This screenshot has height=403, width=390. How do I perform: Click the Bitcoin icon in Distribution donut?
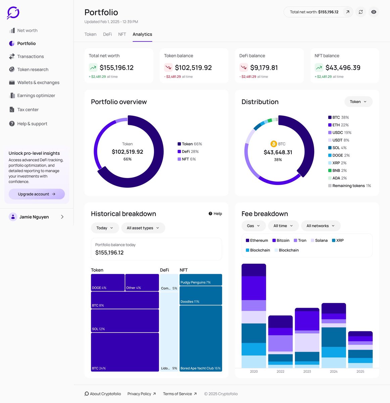274,144
